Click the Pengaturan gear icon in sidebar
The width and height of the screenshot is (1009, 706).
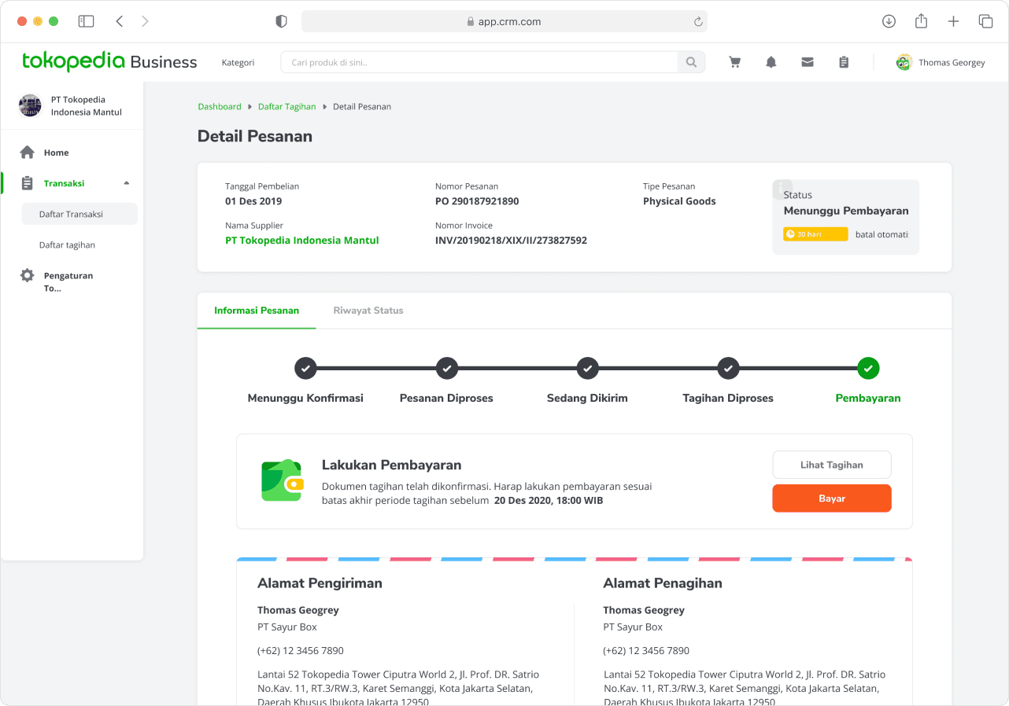pyautogui.click(x=28, y=276)
